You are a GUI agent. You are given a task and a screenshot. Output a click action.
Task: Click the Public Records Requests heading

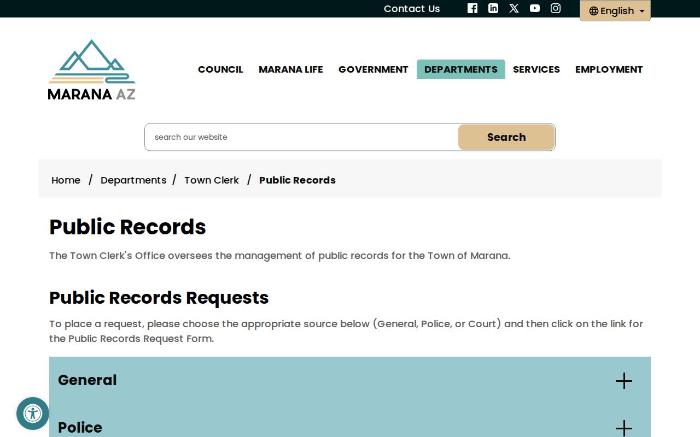[x=159, y=298]
